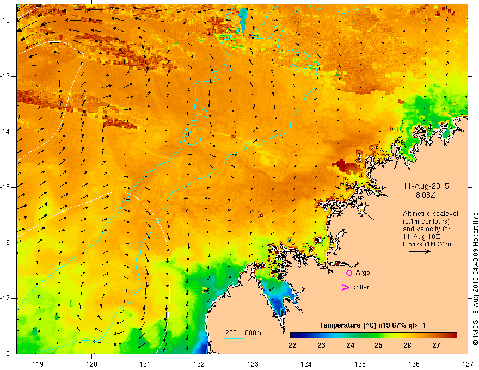Click the longitude axis label '124'
Image resolution: width=479 pixels, height=370 pixels.
click(306, 364)
